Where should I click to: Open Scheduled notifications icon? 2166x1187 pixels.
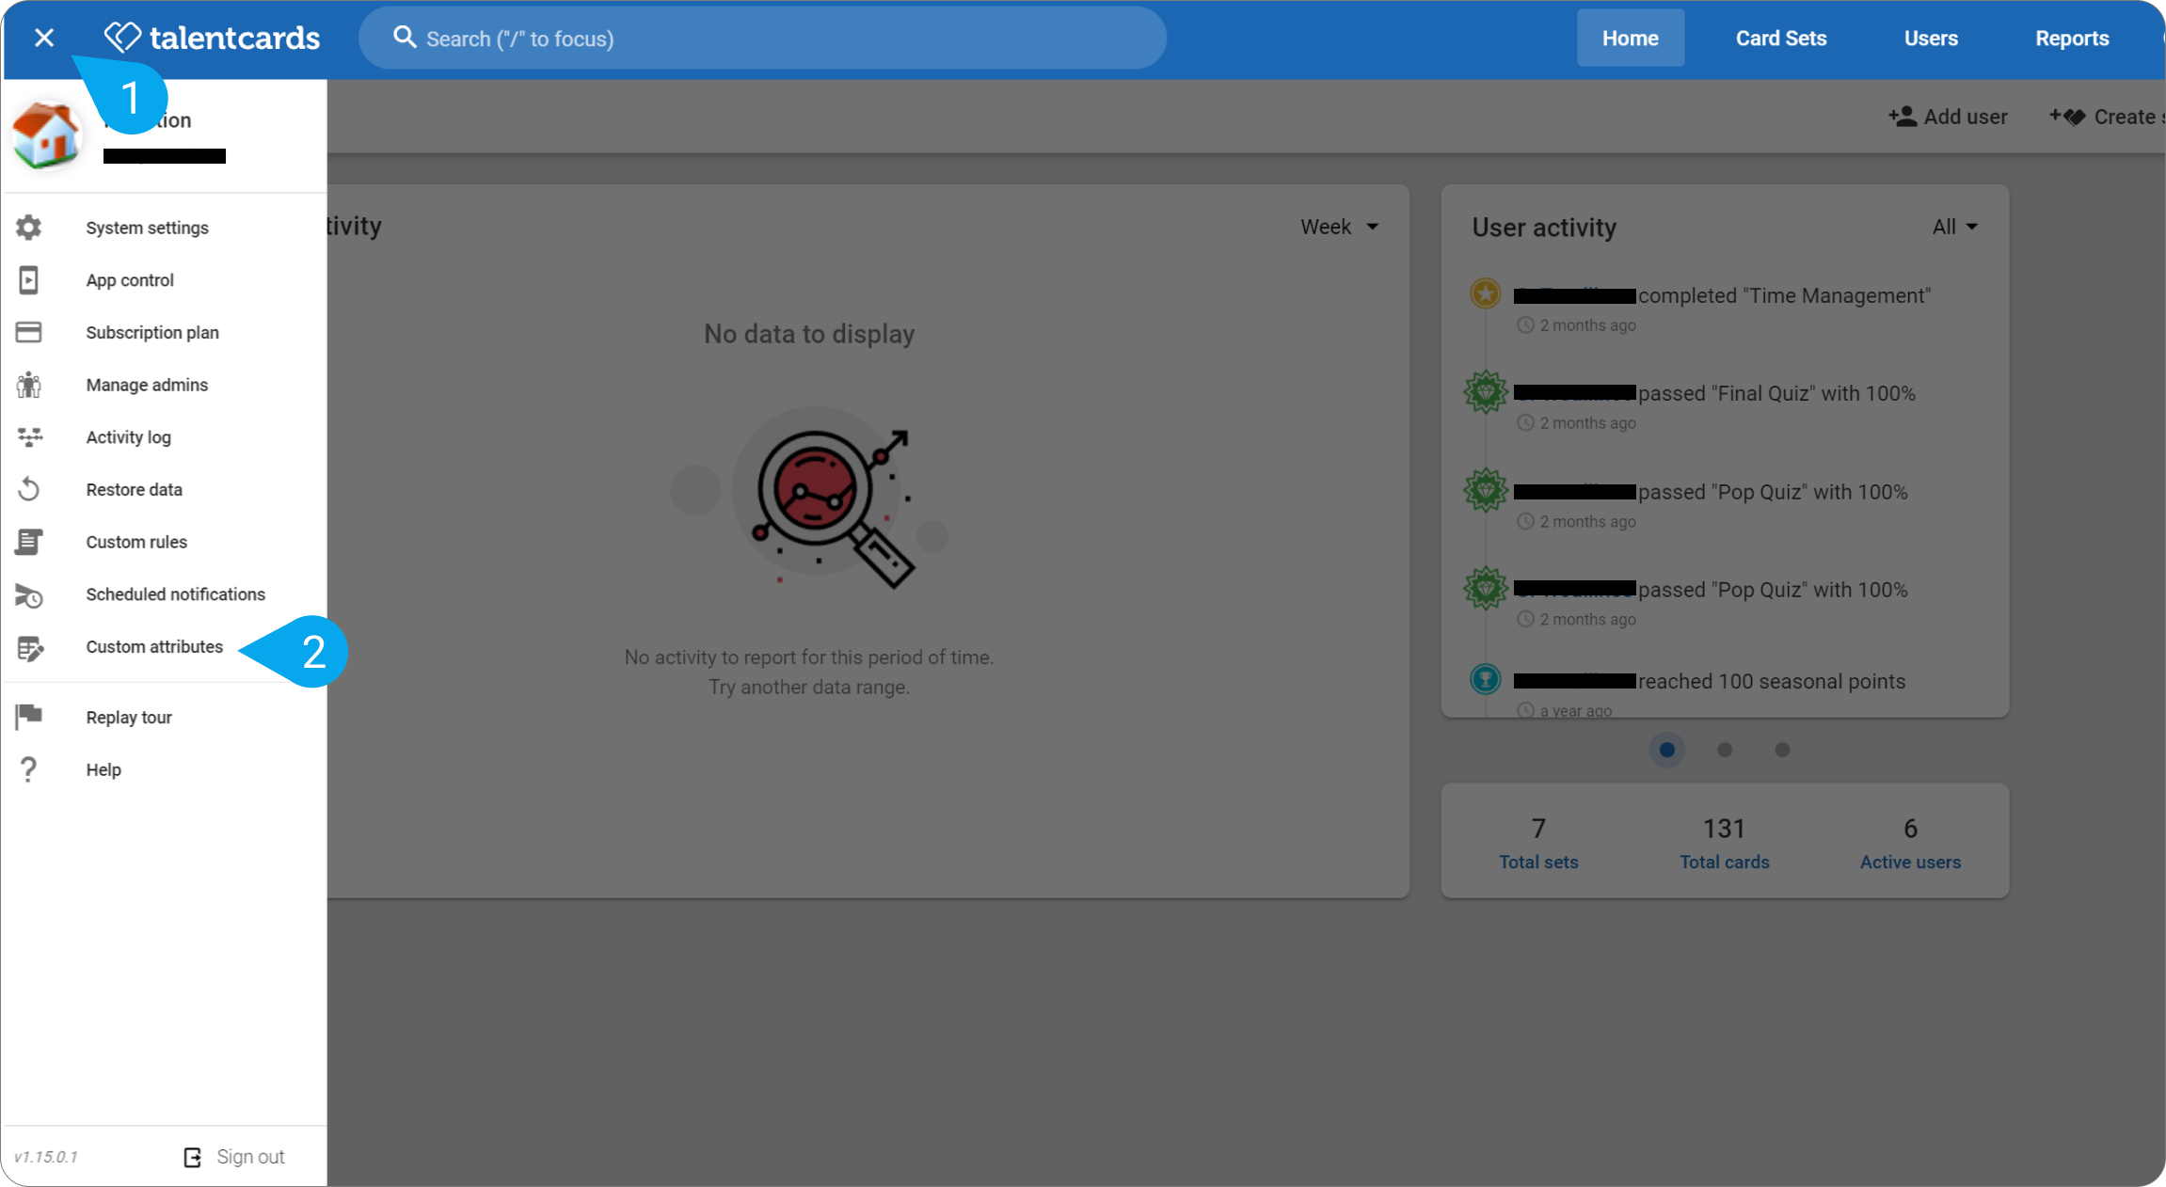29,594
